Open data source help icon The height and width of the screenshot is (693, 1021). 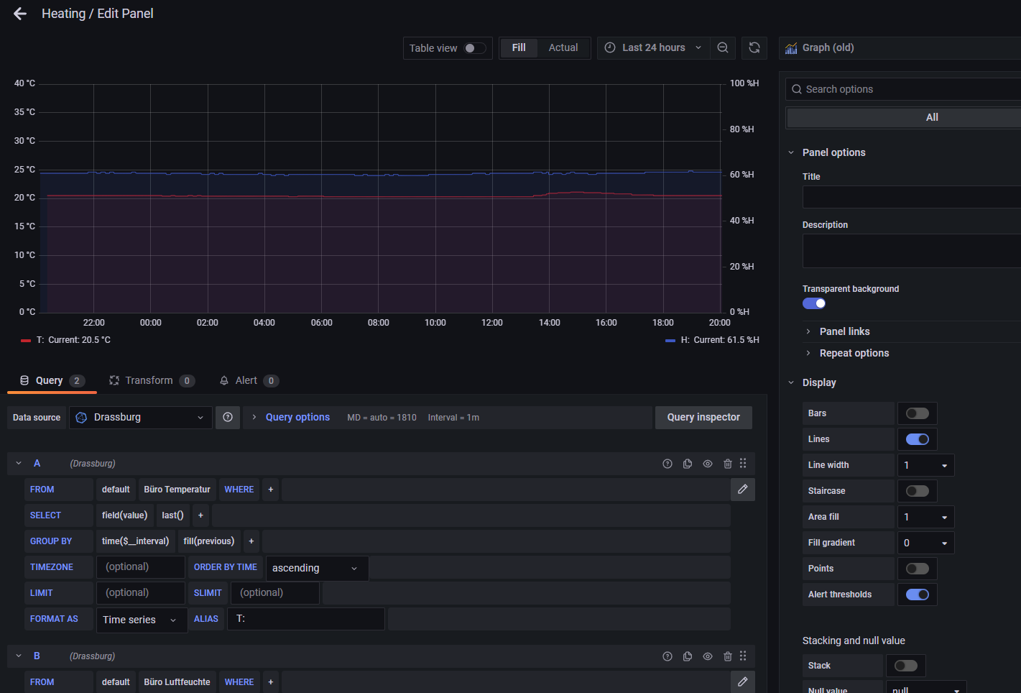(228, 418)
